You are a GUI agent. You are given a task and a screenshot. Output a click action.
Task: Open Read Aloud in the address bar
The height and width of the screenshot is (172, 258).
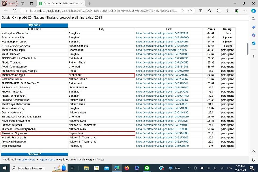pyautogui.click(x=182, y=11)
